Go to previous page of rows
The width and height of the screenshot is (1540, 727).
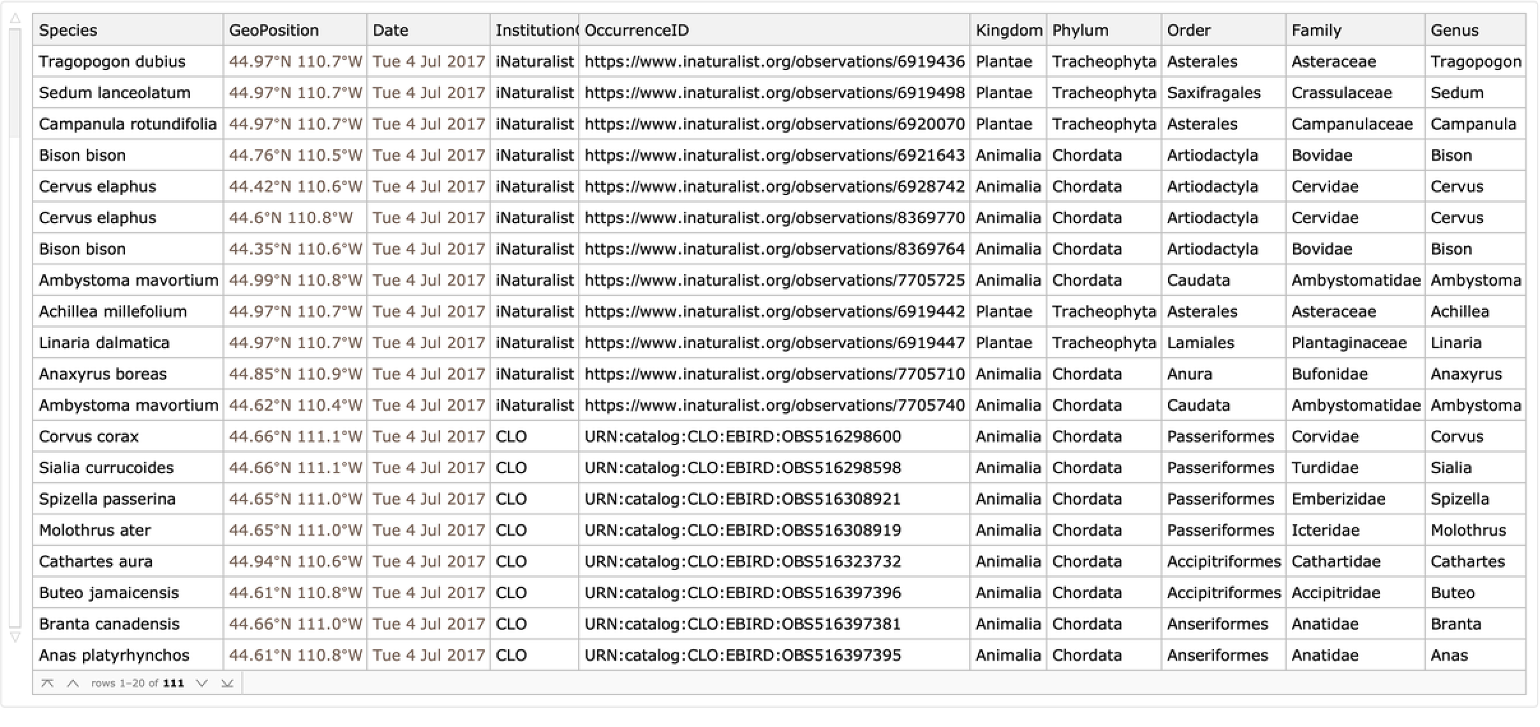click(73, 683)
